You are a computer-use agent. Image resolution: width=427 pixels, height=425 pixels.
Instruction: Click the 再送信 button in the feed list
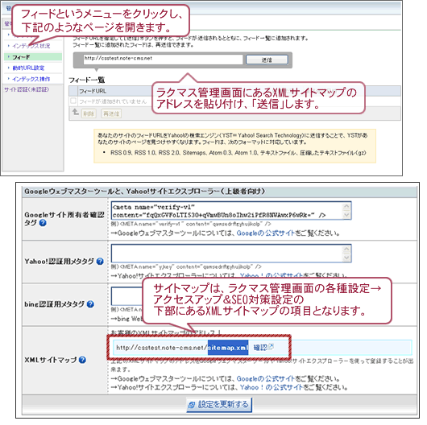tap(111, 113)
